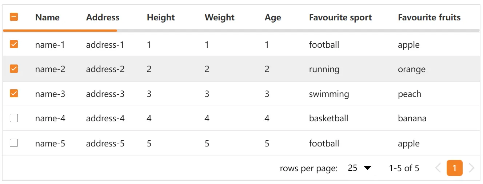The width and height of the screenshot is (483, 184).
Task: Click the swimming cell in name-3 row
Action: click(x=329, y=94)
